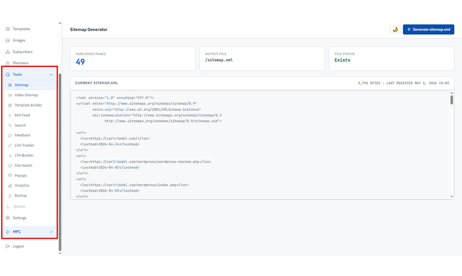Click the Backup upload icon
Screen dimensions: 462x276
tap(10, 196)
